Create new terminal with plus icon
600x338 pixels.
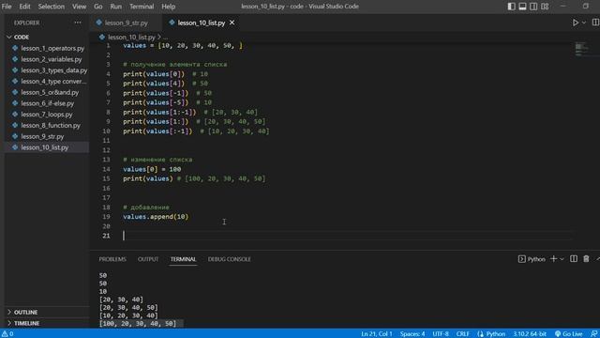(x=553, y=259)
